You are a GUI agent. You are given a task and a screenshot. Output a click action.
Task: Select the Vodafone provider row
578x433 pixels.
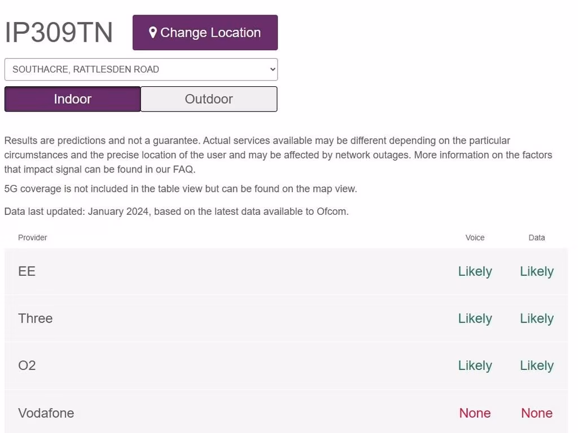46,413
